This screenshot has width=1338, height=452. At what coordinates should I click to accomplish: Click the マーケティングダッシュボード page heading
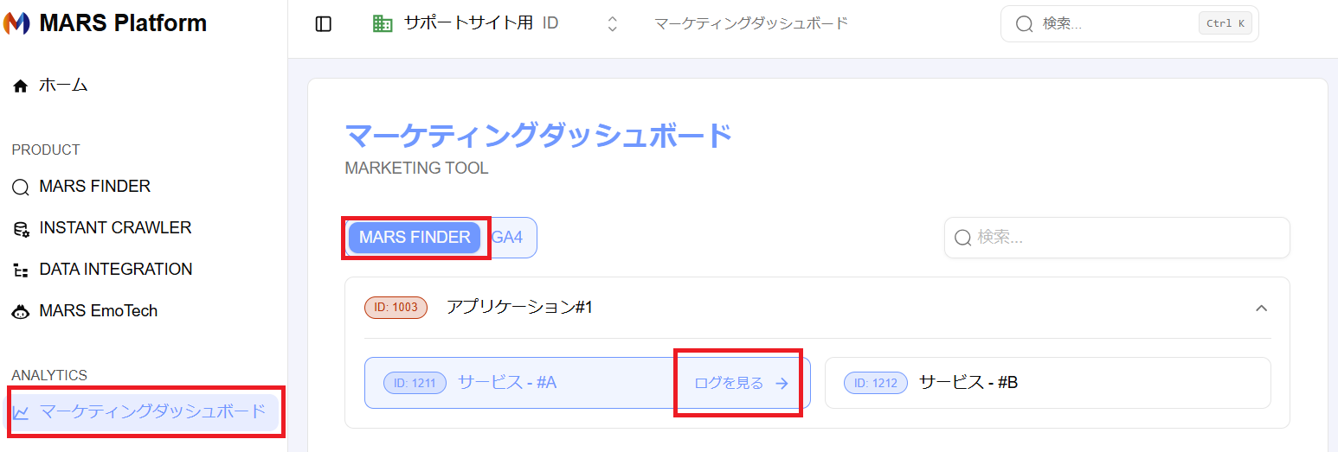point(538,136)
